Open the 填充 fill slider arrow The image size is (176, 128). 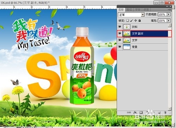pos(169,21)
